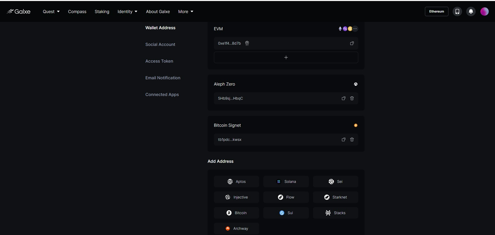
Task: Open the Access Token section
Action: pyautogui.click(x=159, y=61)
